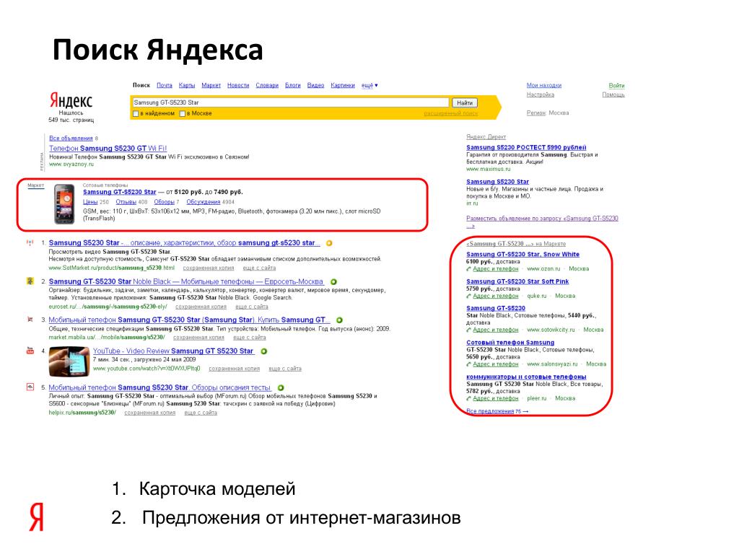Open the Блоги tab

tap(293, 85)
